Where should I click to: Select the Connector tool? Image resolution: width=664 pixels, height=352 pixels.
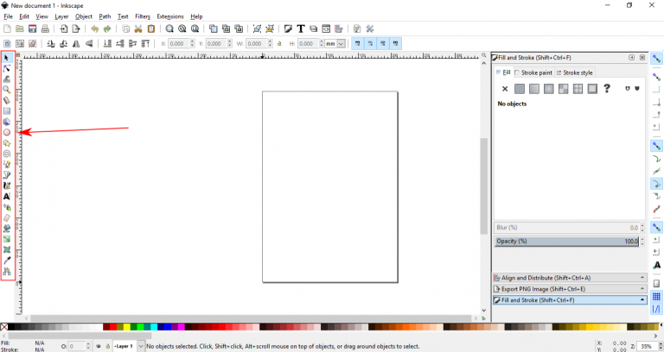pos(7,271)
